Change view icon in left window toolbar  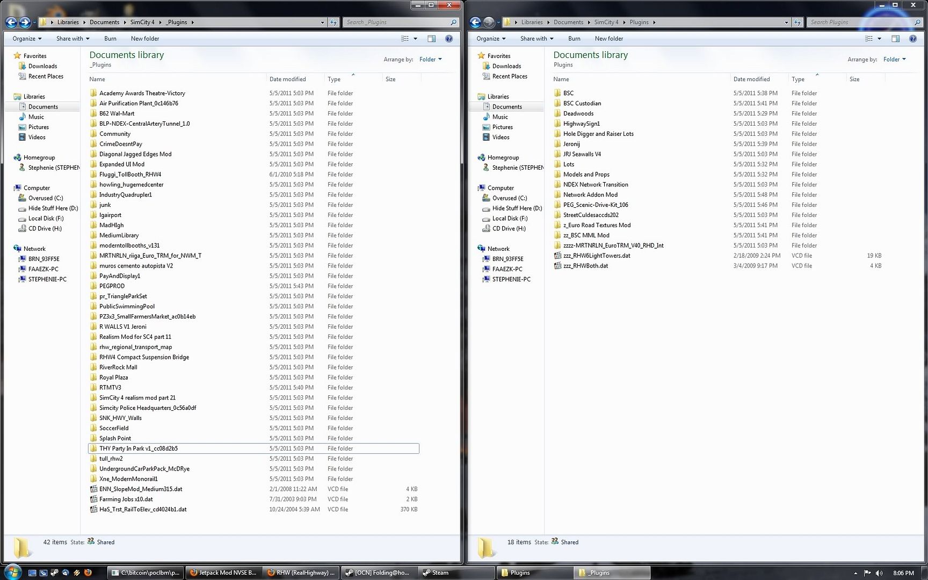(x=405, y=39)
